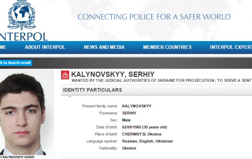Open the Interpol Expertise menu item
The image size is (252, 159).
pos(231,47)
